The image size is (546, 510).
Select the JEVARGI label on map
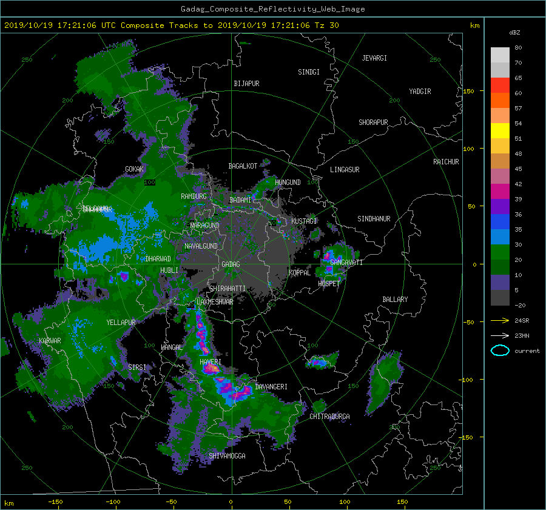tap(374, 58)
